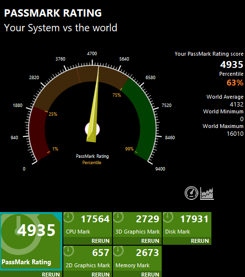Click the score value 4935 under rating label
The image size is (245, 277).
(232, 64)
